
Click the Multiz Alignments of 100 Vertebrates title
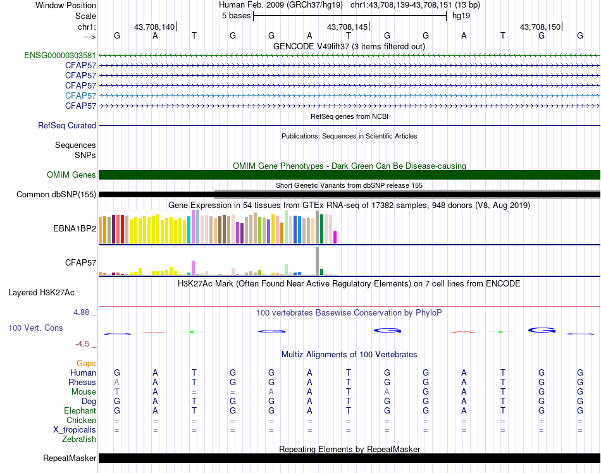coord(349,355)
